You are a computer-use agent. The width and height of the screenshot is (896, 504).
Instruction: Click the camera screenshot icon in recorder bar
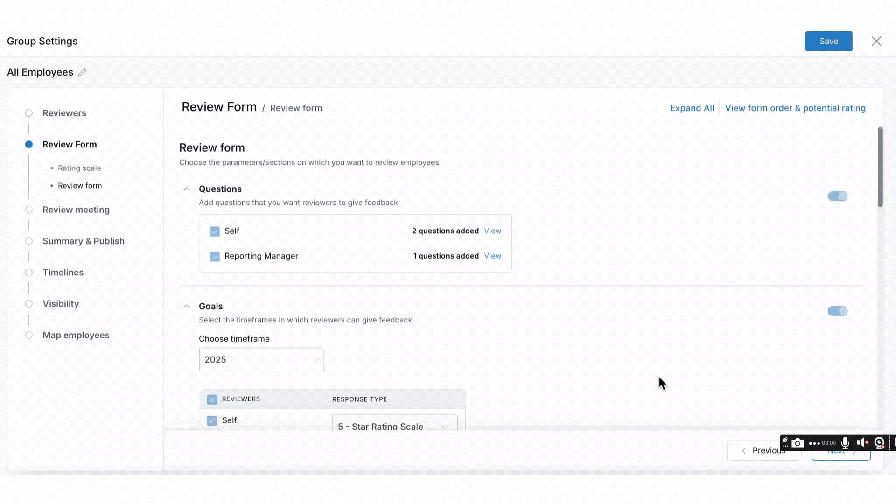point(798,443)
